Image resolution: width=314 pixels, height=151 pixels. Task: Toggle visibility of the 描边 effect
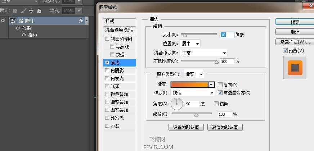tap(24, 35)
